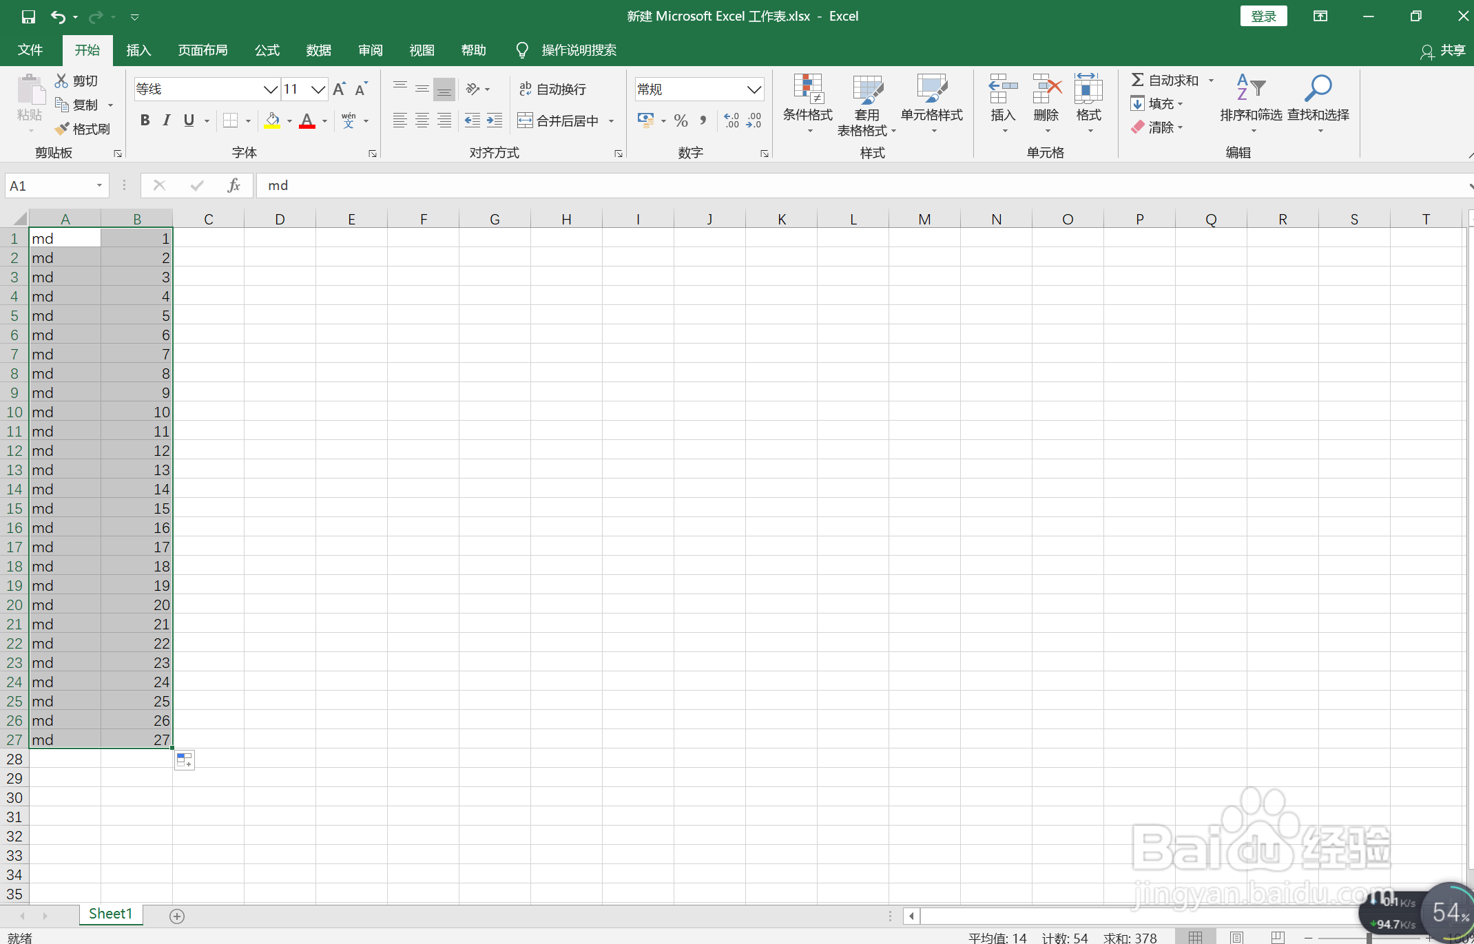
Task: Click the Copy icon
Action: point(62,105)
